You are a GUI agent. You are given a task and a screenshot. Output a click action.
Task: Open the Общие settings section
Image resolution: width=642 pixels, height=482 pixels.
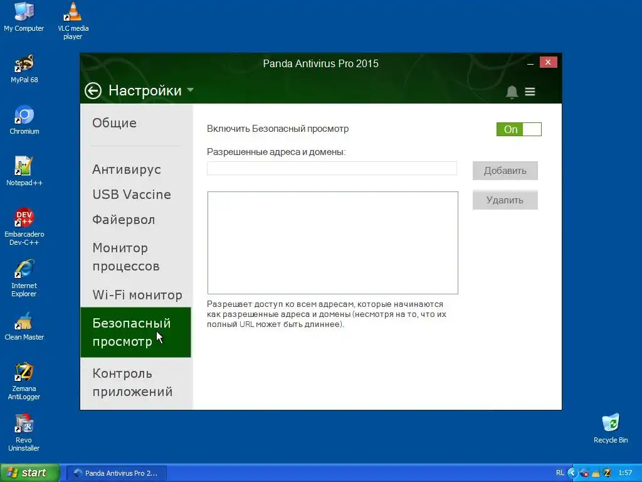click(x=114, y=123)
